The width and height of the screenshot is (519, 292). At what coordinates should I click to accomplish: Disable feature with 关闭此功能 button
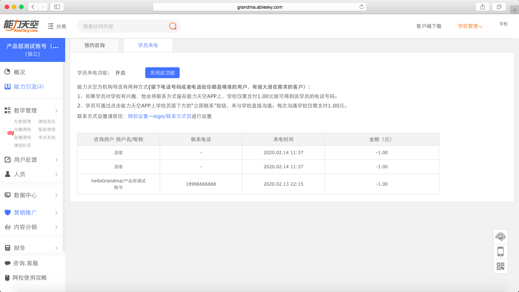[162, 73]
